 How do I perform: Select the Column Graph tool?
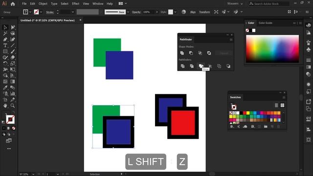tap(13, 93)
